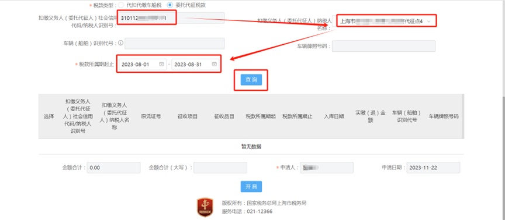505x220 pixels.
Task: Click the 原凭证号 column header
Action: click(x=151, y=116)
